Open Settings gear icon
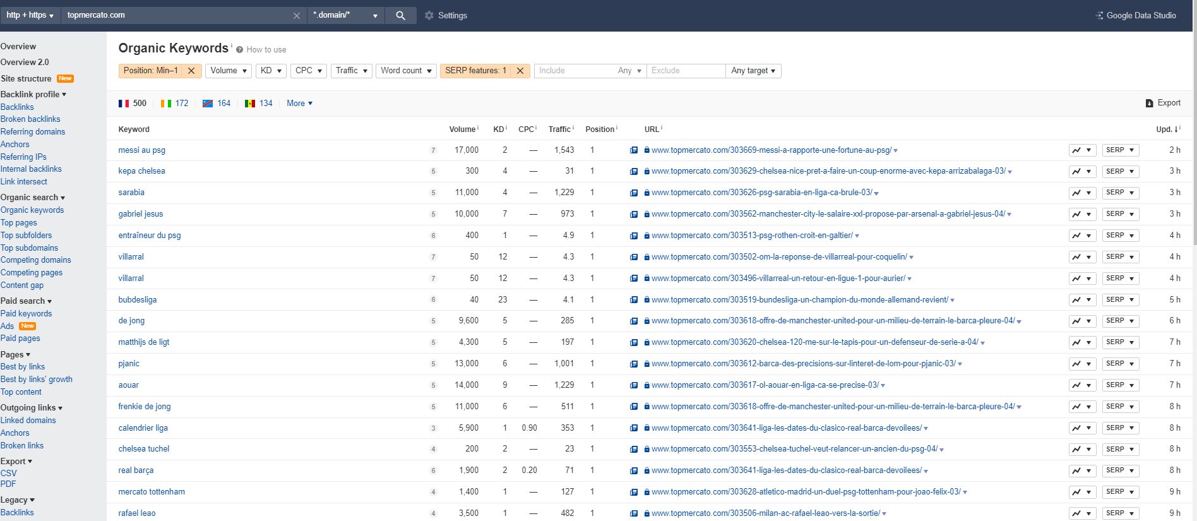Screen dimensions: 1197x521 (x=429, y=15)
